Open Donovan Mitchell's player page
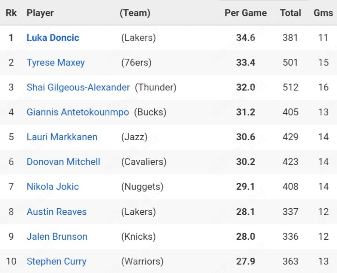 point(63,162)
